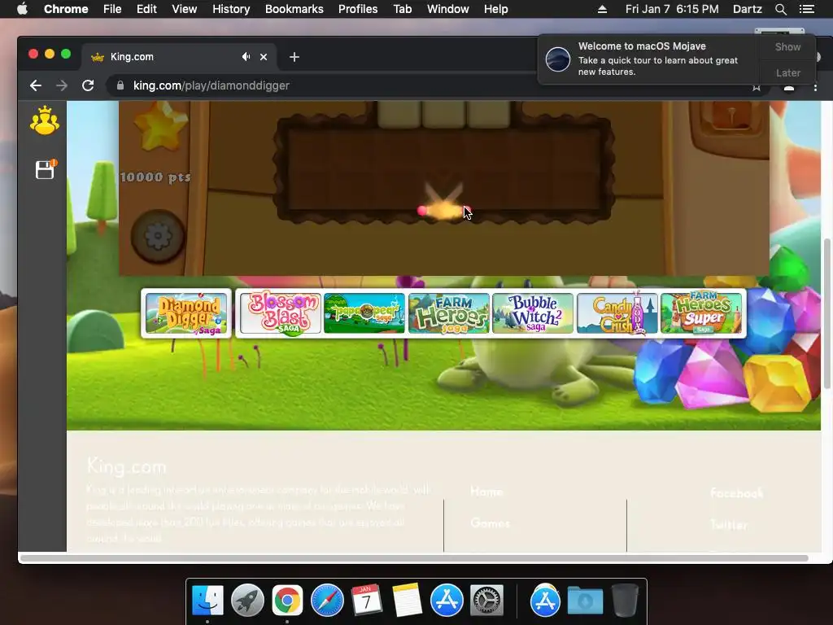
Task: Open Notes app in the Dock
Action: pyautogui.click(x=407, y=600)
